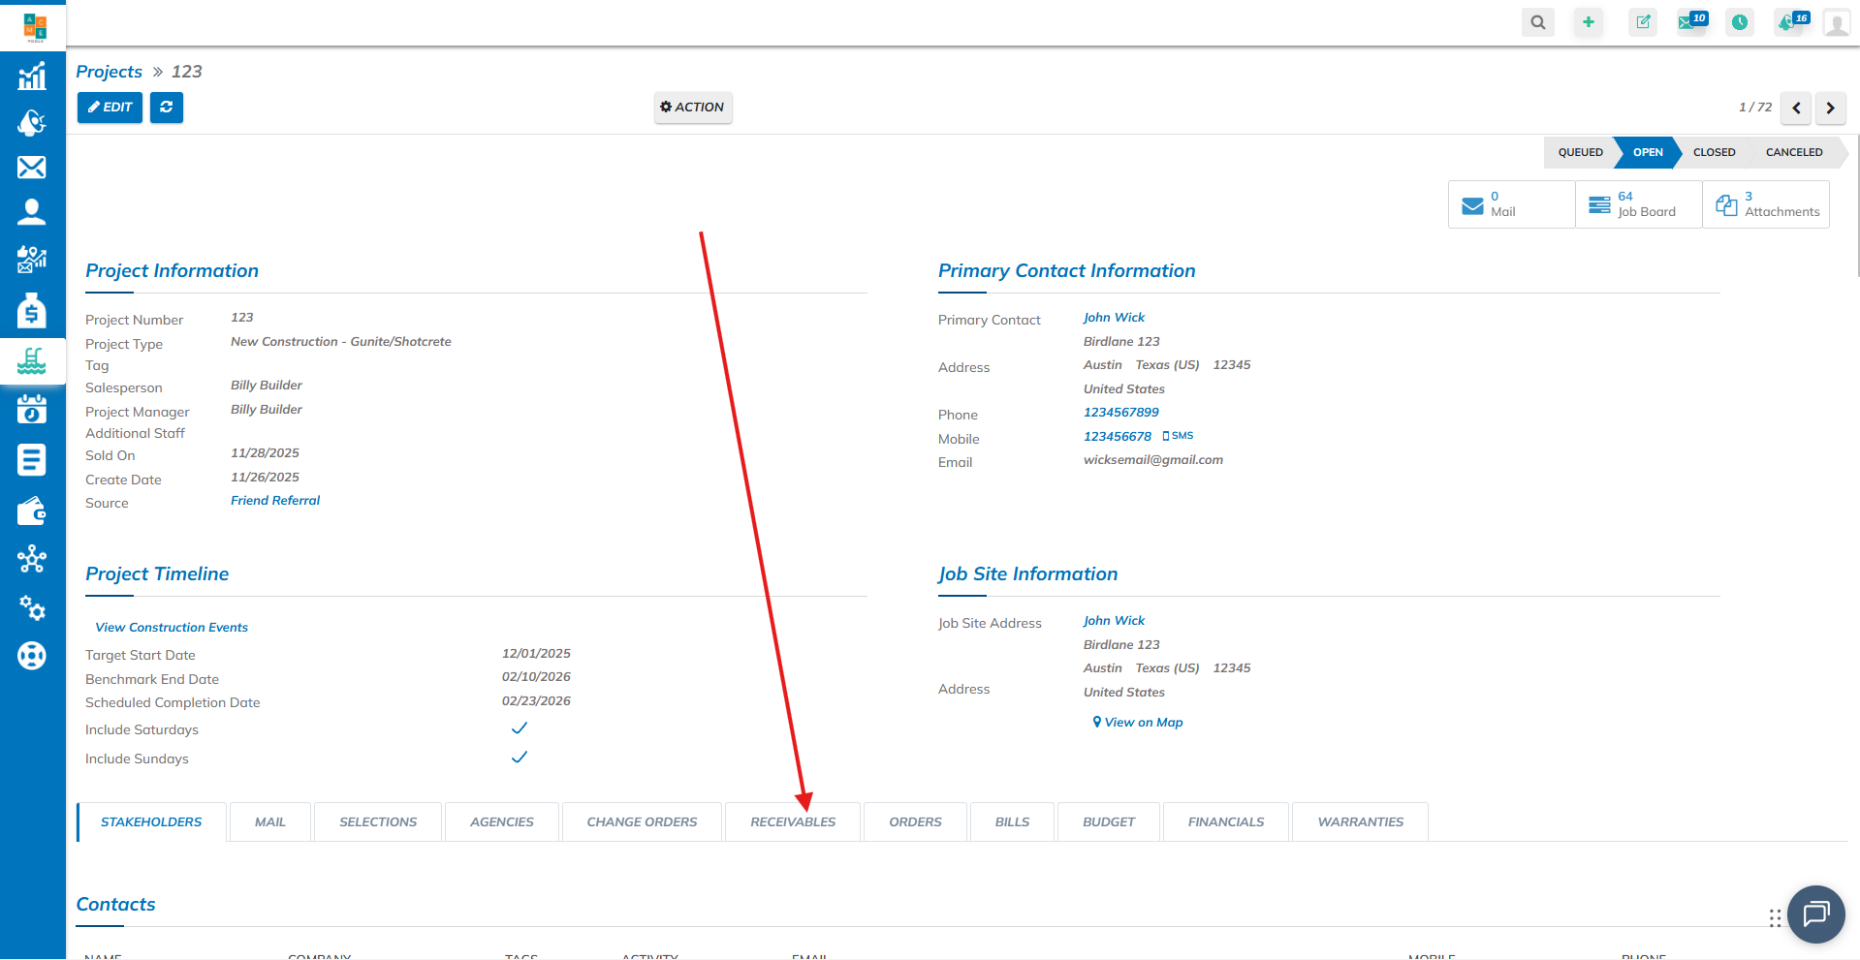Click the green plus quick-add icon

tap(1588, 22)
